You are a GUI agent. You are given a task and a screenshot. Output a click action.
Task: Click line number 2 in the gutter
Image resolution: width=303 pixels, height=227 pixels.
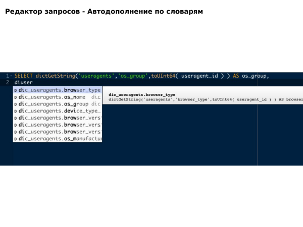tap(7, 82)
